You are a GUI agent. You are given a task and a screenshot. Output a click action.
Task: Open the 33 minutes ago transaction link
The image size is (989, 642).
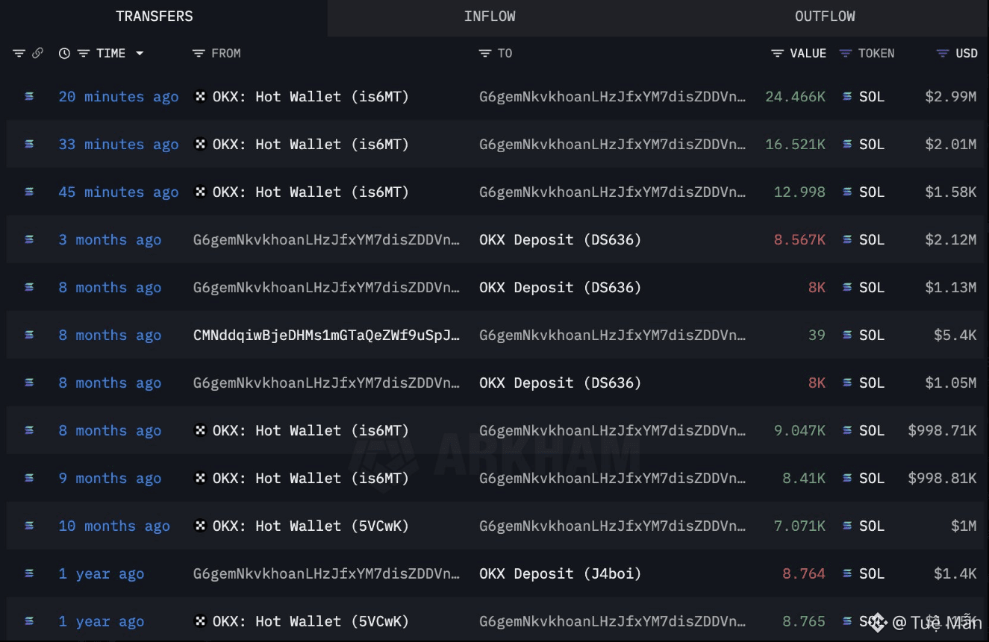tap(119, 144)
